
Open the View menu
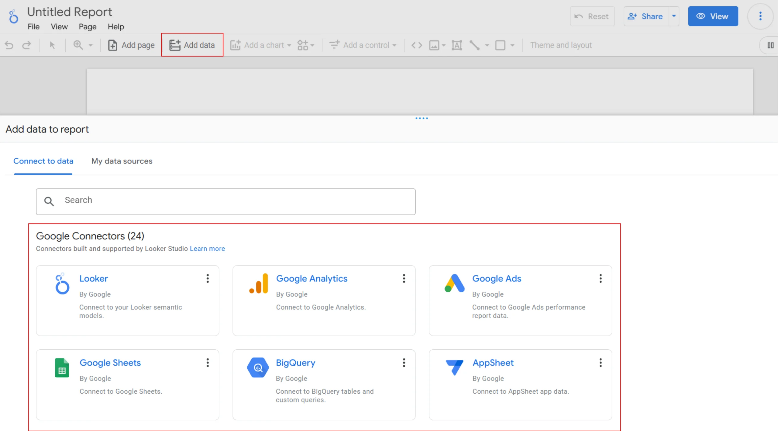pos(59,27)
